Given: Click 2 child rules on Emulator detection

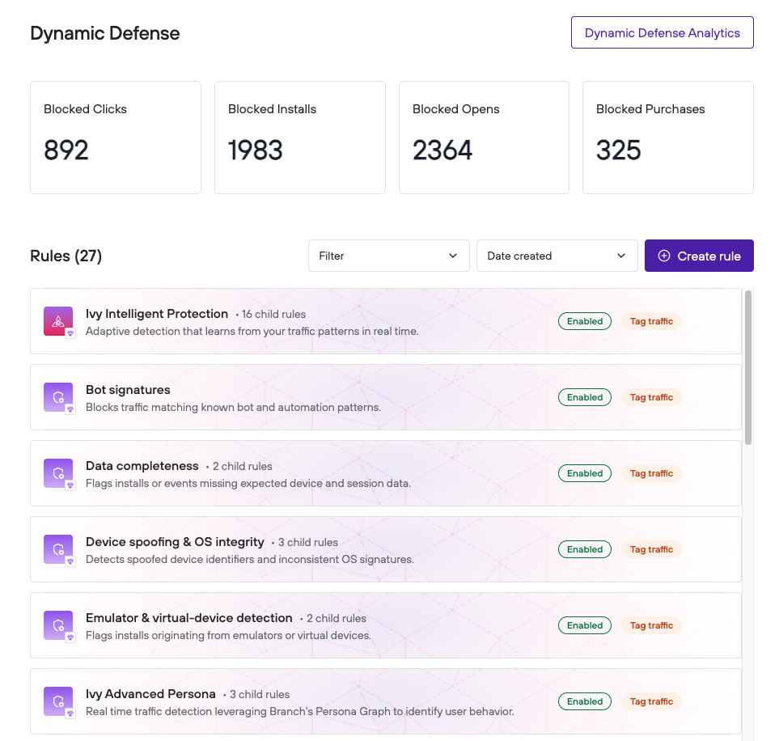Looking at the screenshot, I should (x=336, y=618).
